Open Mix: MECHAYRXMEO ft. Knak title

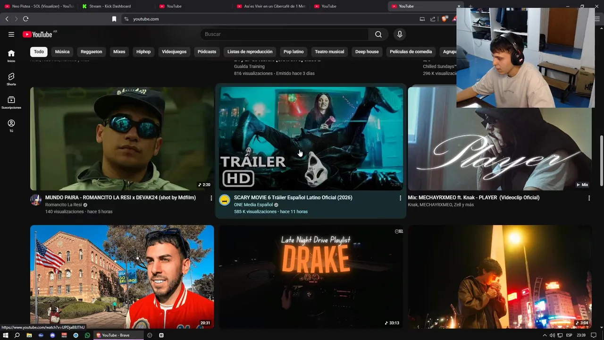[473, 198]
